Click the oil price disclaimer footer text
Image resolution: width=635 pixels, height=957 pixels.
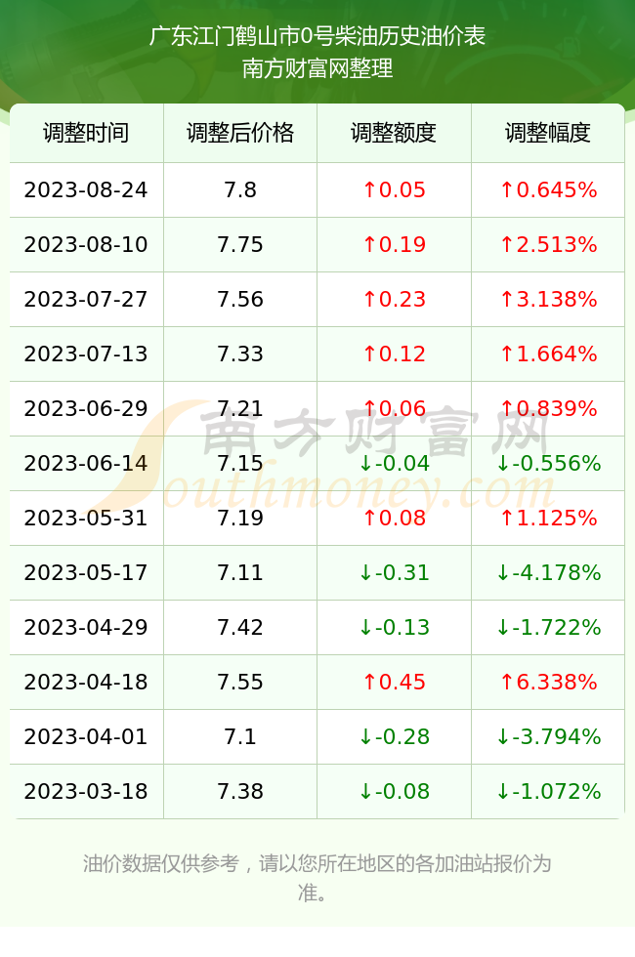click(x=317, y=878)
